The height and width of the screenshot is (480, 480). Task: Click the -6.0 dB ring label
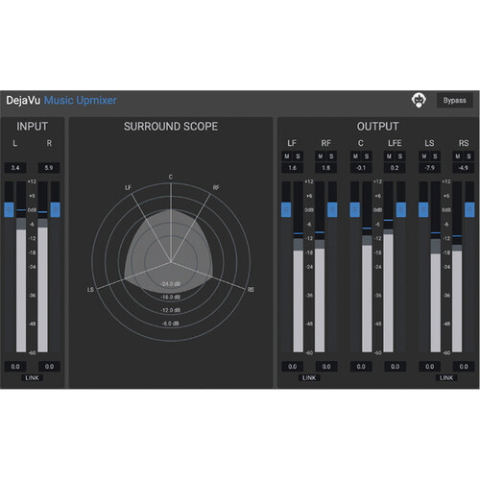click(x=171, y=324)
